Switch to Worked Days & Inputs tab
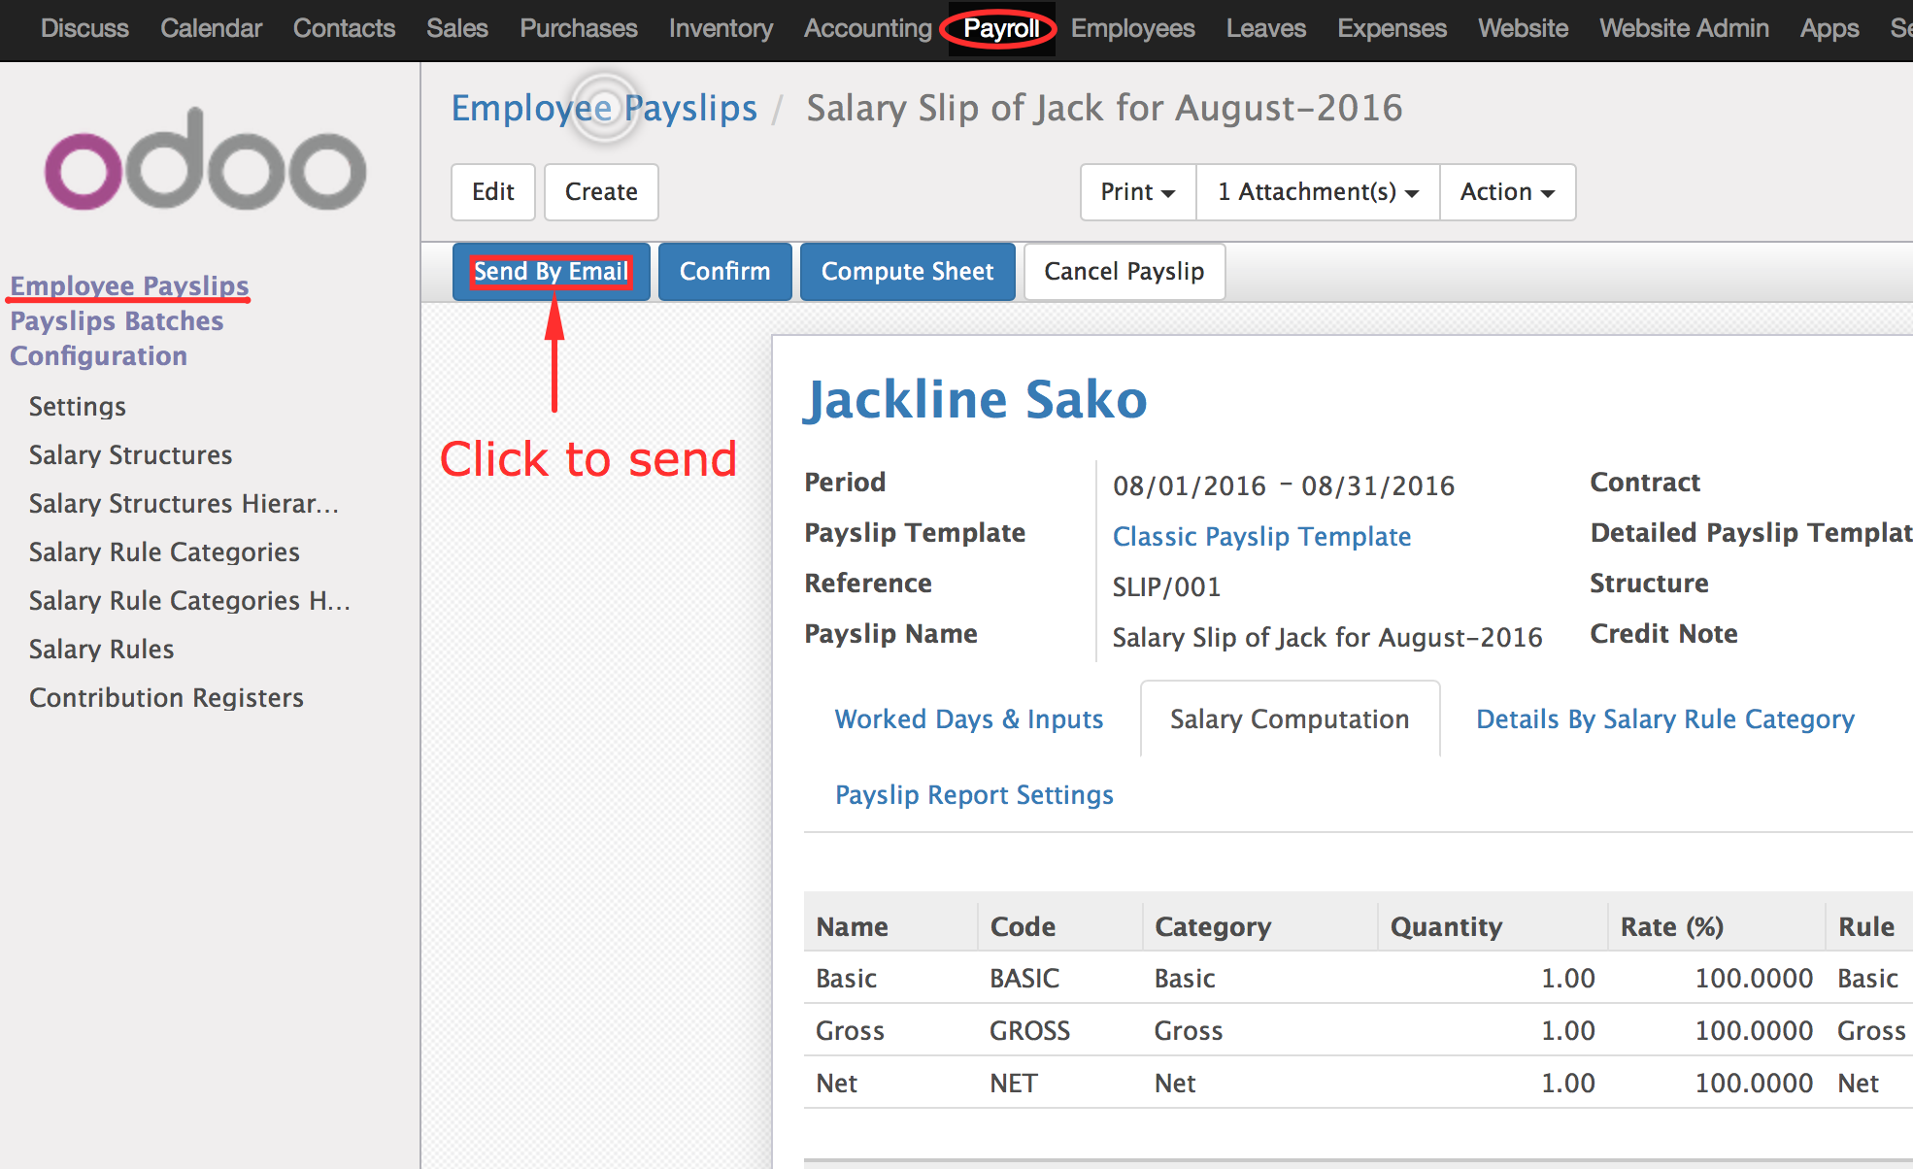The height and width of the screenshot is (1169, 1913). (x=968, y=719)
